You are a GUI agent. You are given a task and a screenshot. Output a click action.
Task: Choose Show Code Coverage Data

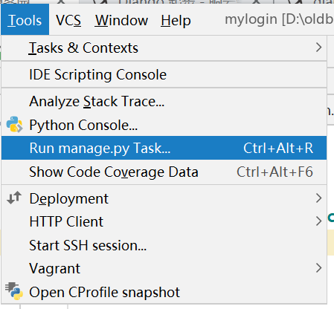164,172
